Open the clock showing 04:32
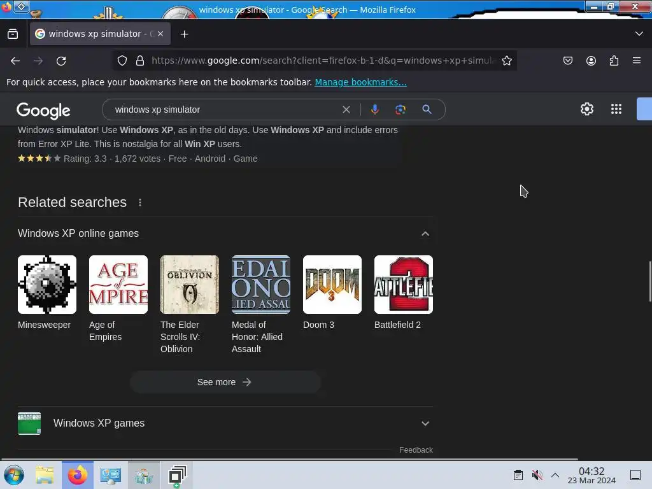Screen dimensions: 652x489 (592, 475)
